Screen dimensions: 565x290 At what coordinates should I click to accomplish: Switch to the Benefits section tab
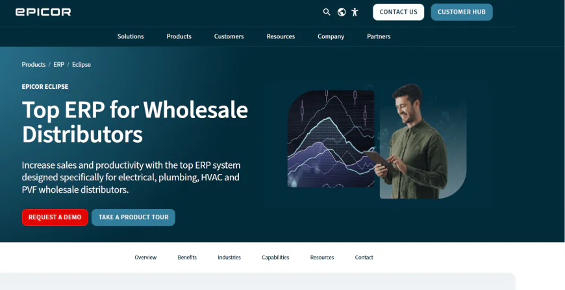(x=187, y=258)
